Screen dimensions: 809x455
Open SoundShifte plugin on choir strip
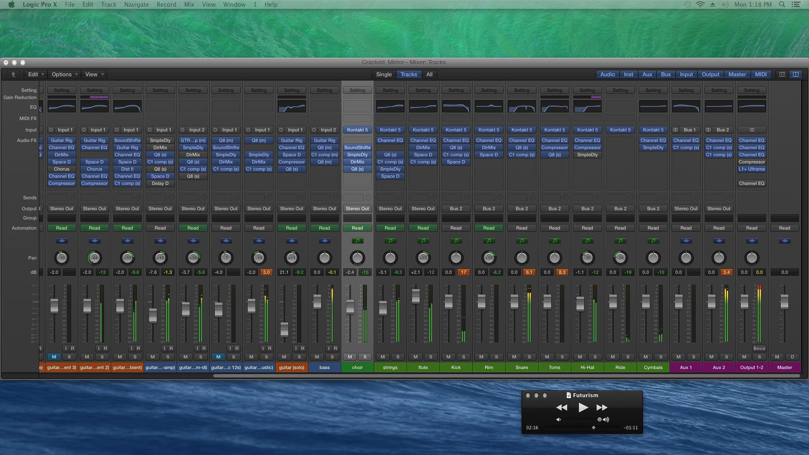tap(357, 147)
